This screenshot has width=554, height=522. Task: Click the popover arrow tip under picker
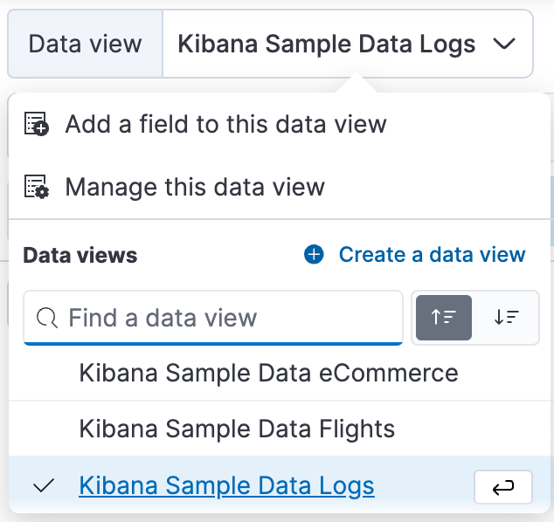point(357,85)
